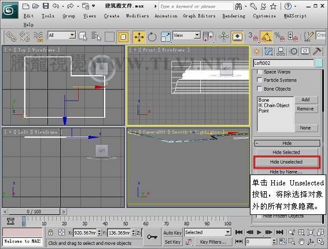
Task: Expand the title bar arrow next to the filename
Action: click(155, 6)
